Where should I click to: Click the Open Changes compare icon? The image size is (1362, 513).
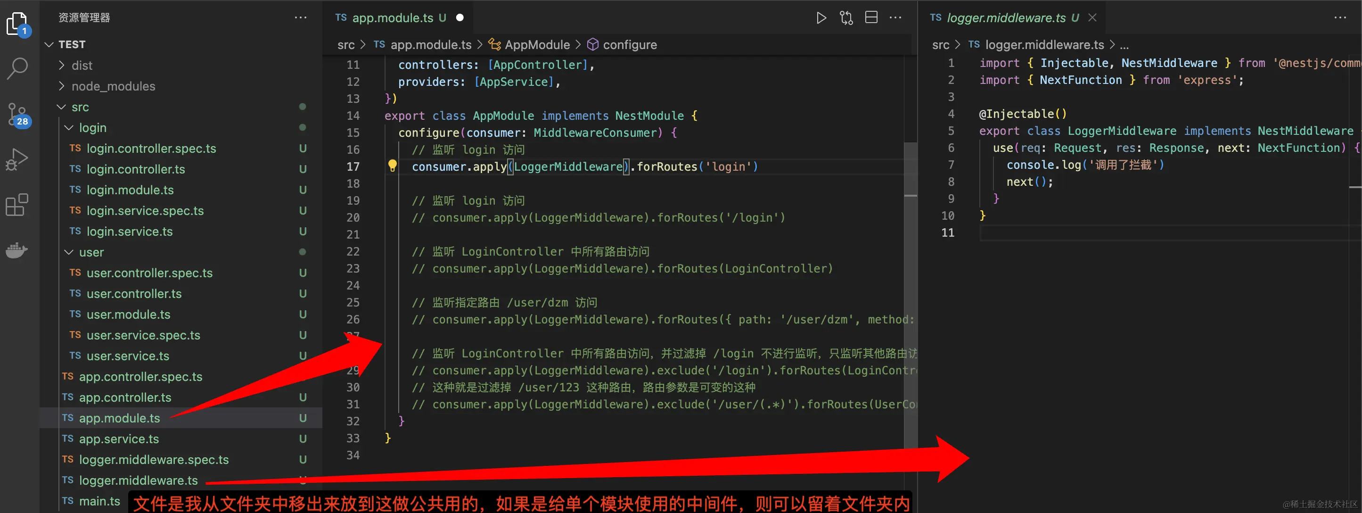coord(846,18)
